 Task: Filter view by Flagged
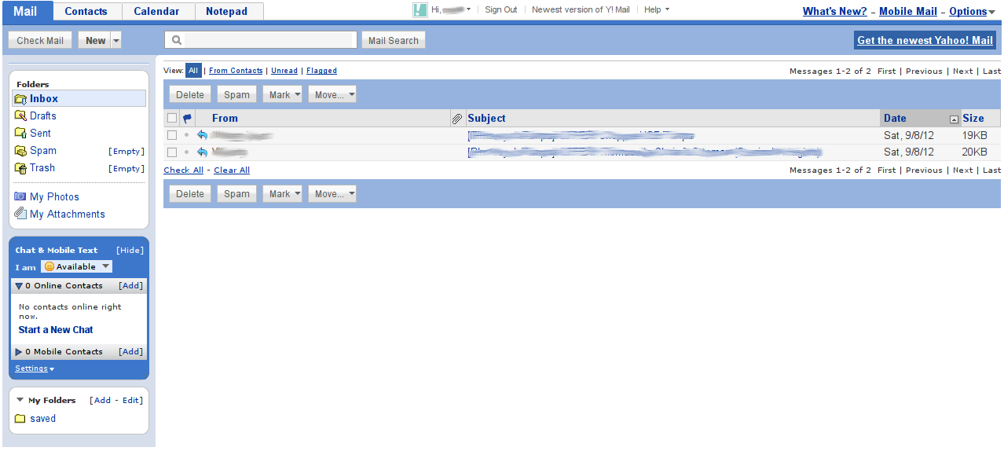click(321, 71)
